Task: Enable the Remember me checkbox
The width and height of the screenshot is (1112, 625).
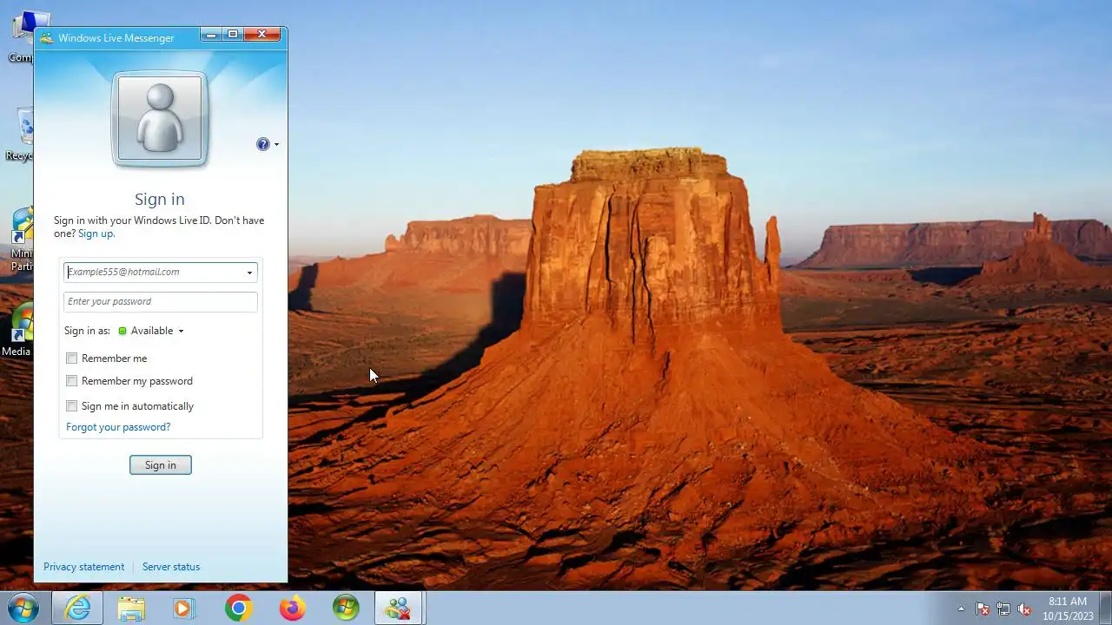Action: (72, 359)
